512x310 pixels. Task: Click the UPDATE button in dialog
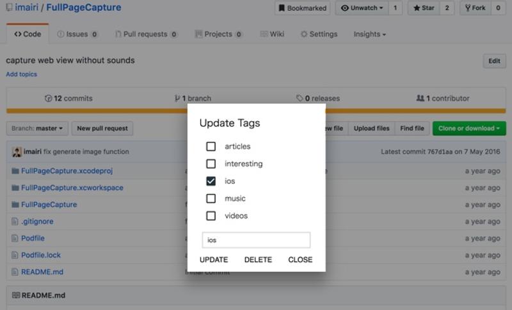214,259
